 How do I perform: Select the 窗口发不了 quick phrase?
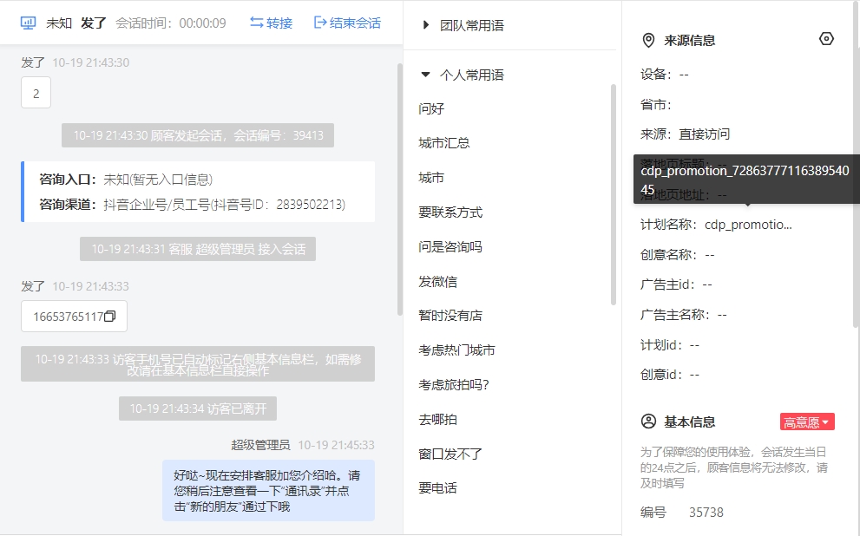(x=450, y=454)
